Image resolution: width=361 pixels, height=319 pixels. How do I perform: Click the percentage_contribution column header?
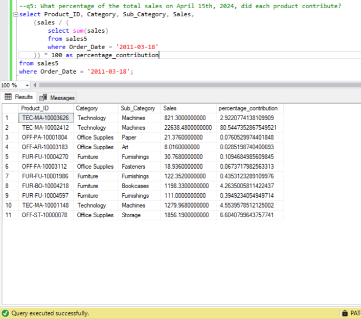tap(250, 108)
